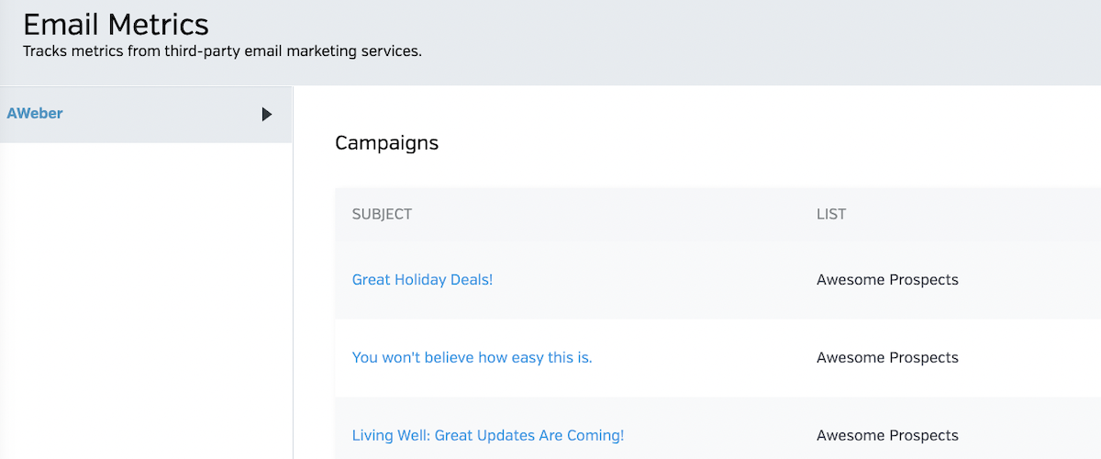1101x459 pixels.
Task: Open "You won't believe how easy this is."
Action: pos(472,358)
